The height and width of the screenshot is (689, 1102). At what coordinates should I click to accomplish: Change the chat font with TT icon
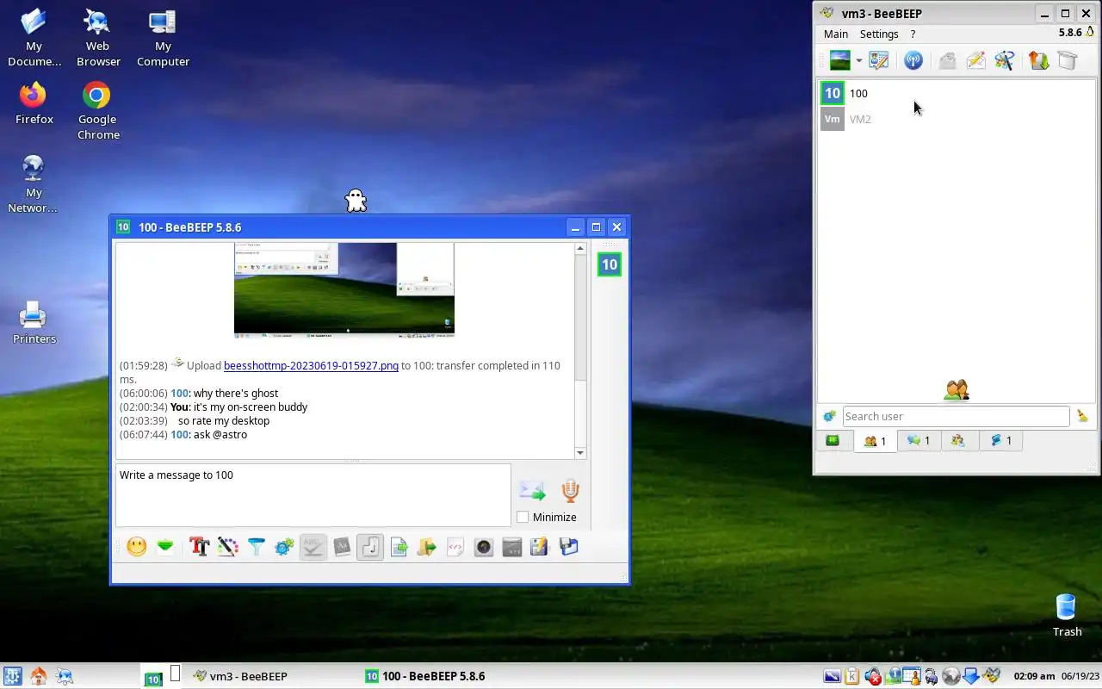[200, 547]
